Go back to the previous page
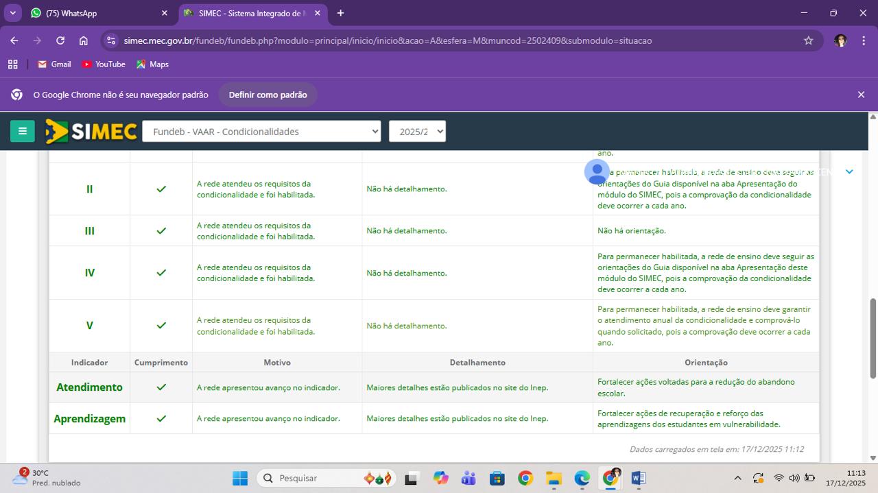This screenshot has height=493, width=878. pos(14,40)
